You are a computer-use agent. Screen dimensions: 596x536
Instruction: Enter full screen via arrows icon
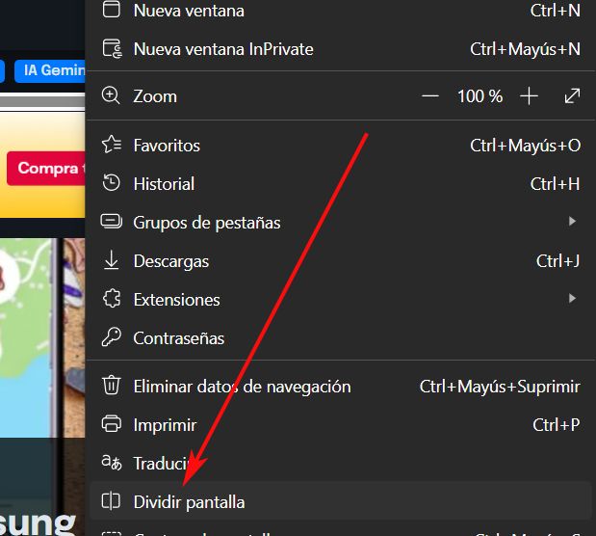[x=572, y=96]
